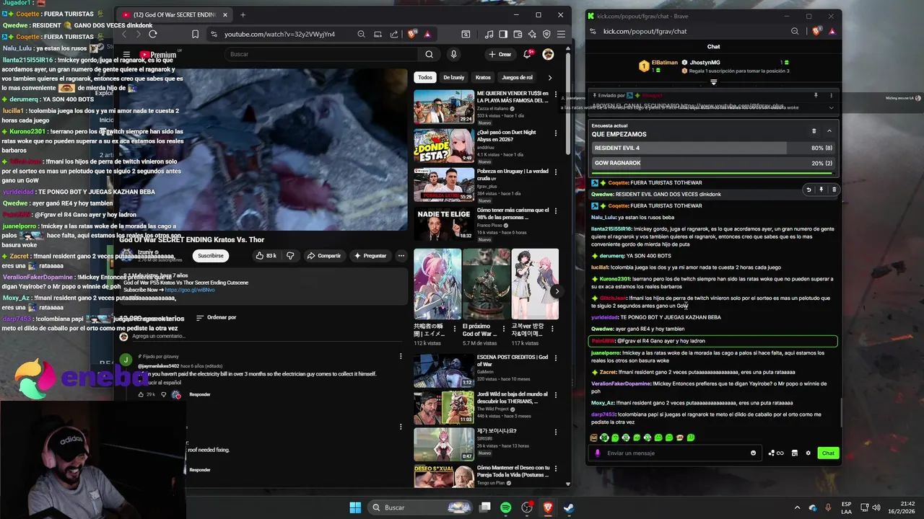The width and height of the screenshot is (924, 519).
Task: Open Leo AI icon in Brave toolbar
Action: [532, 34]
